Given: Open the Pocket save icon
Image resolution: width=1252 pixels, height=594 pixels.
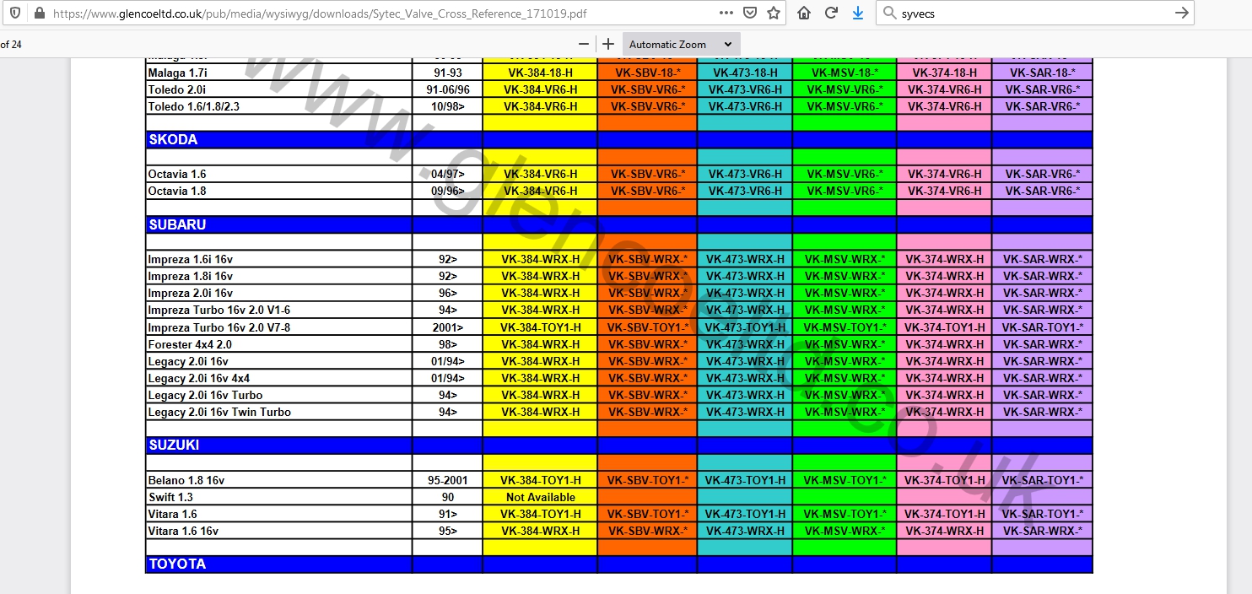Looking at the screenshot, I should pyautogui.click(x=749, y=13).
